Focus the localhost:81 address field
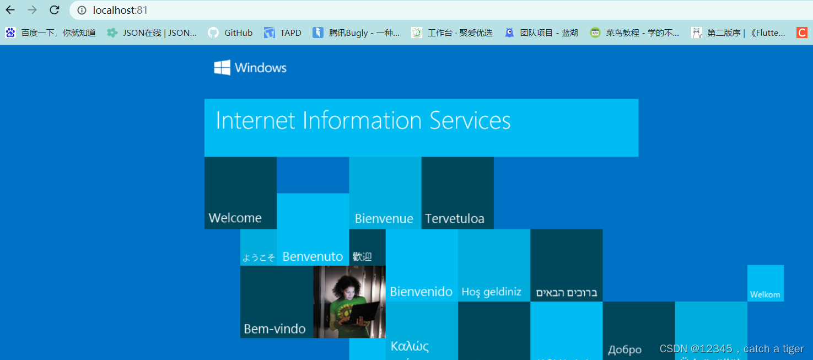813x360 pixels. point(441,10)
